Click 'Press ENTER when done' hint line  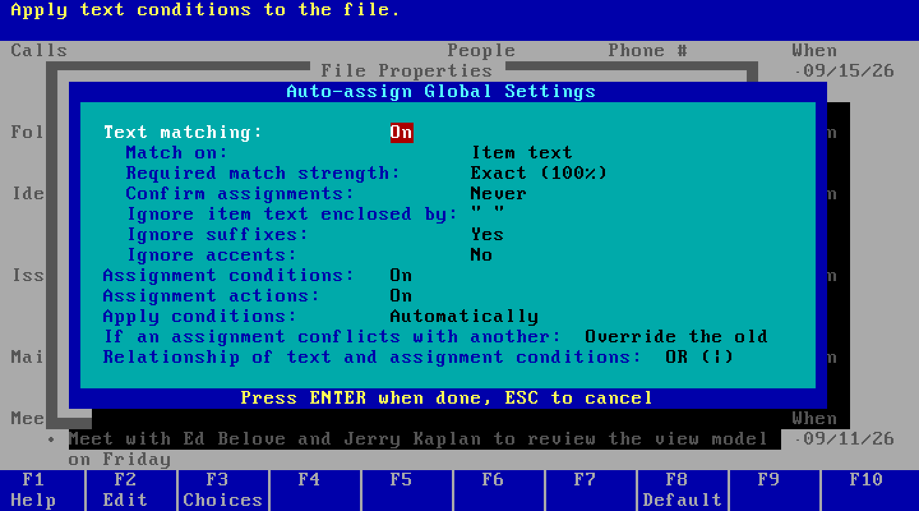[x=447, y=398]
